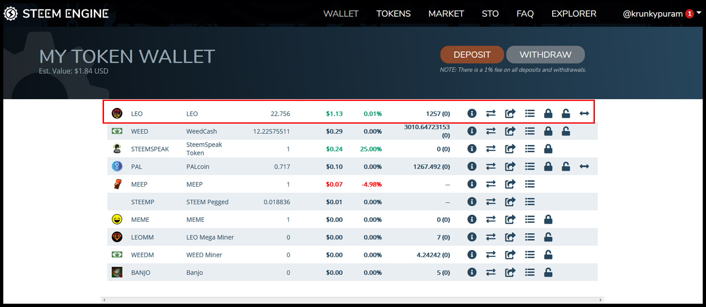The height and width of the screenshot is (307, 706).
Task: Click the Steem Engine gear logo
Action: pyautogui.click(x=11, y=14)
